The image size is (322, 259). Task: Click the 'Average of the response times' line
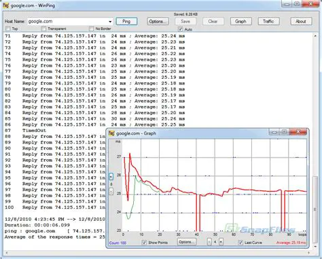pyautogui.click(x=55, y=237)
